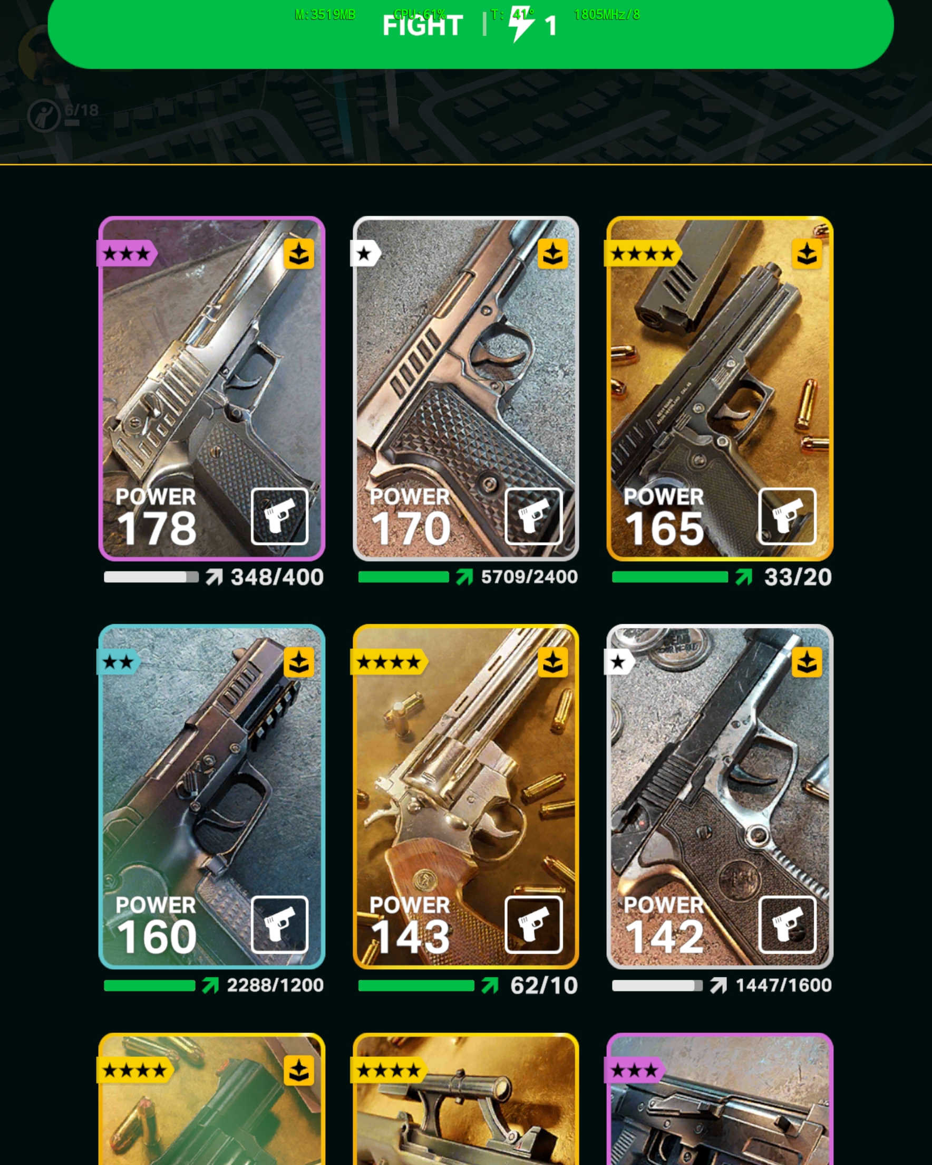Screen dimensions: 932x1165
Task: Tap the pistol type icon on Power 160 card
Action: [x=280, y=924]
